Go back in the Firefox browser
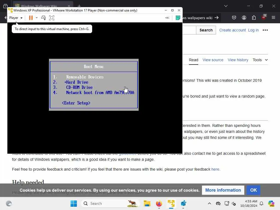Image resolution: width=280 pixels, height=210 pixels. [5, 18]
